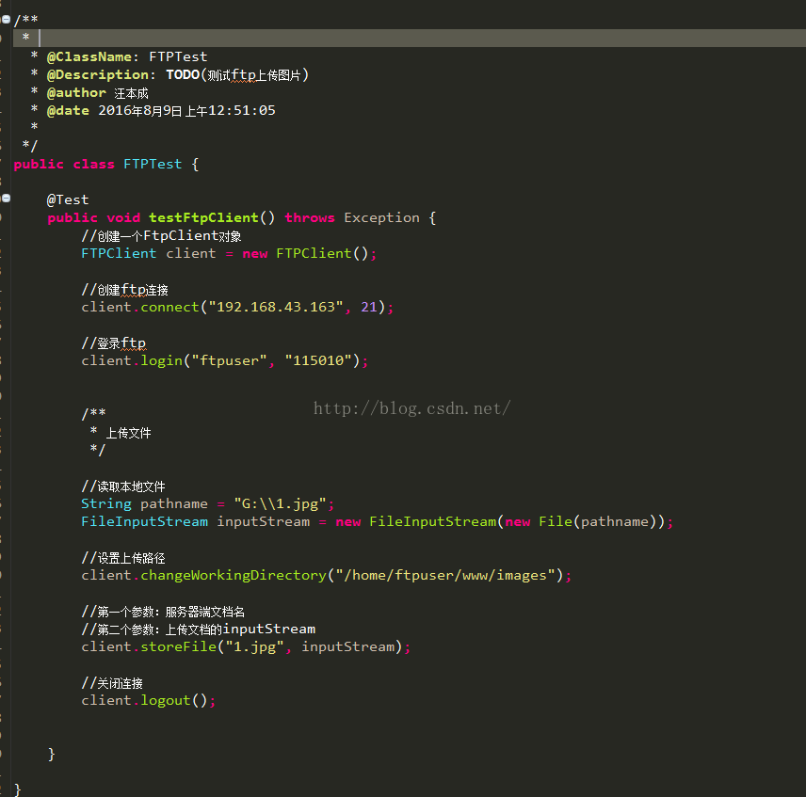Click the "@Test" annotation
The image size is (806, 797).
(68, 199)
